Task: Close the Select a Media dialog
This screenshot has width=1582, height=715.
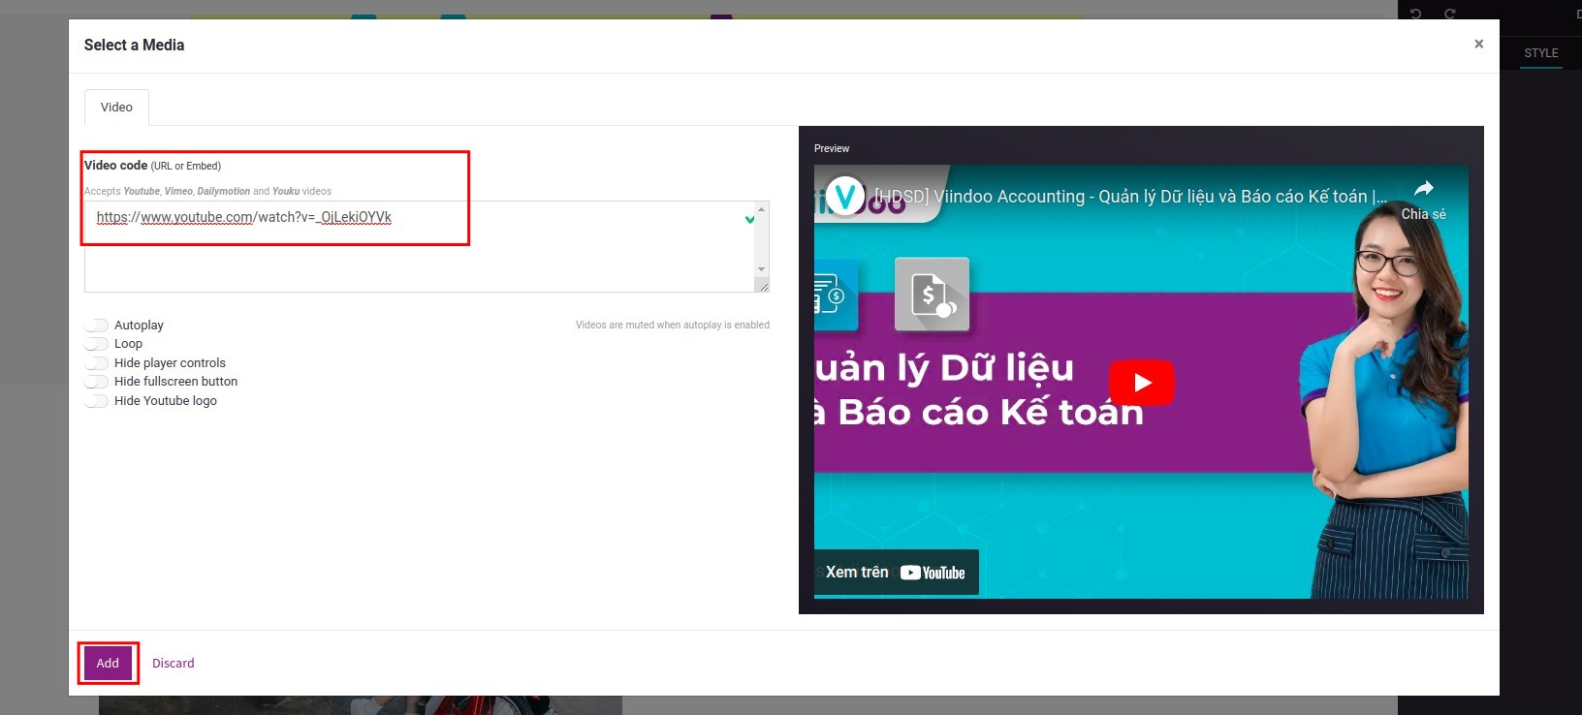Action: click(1478, 44)
